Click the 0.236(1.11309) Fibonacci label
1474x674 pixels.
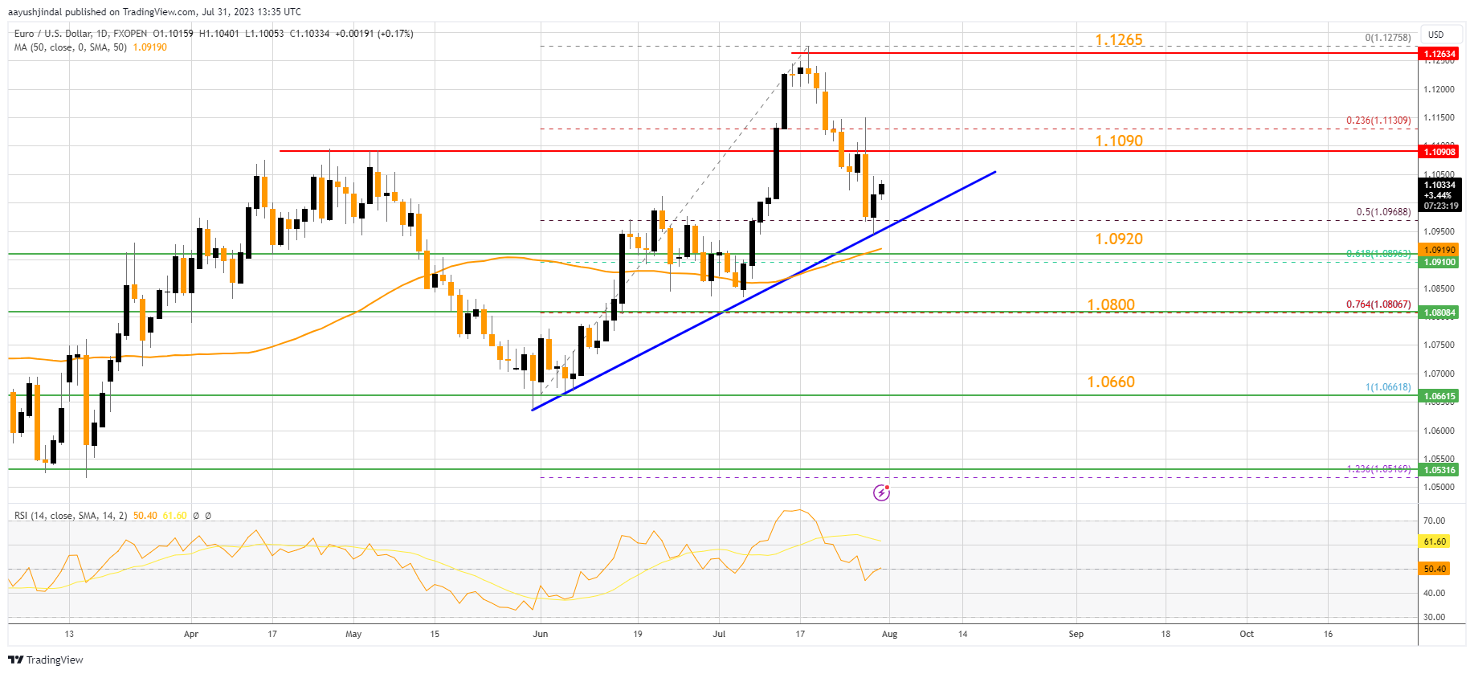(1378, 121)
